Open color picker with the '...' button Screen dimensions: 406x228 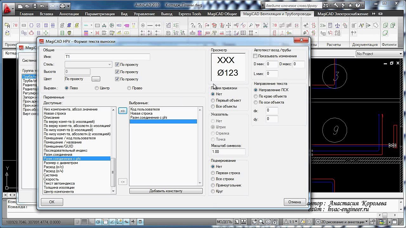(x=96, y=79)
